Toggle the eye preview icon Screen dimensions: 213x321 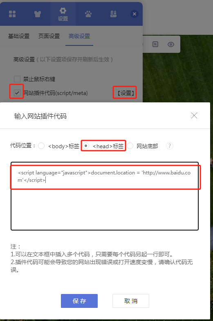click(171, 44)
